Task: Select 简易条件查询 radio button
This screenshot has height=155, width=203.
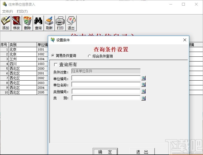Action: [x=53, y=56]
